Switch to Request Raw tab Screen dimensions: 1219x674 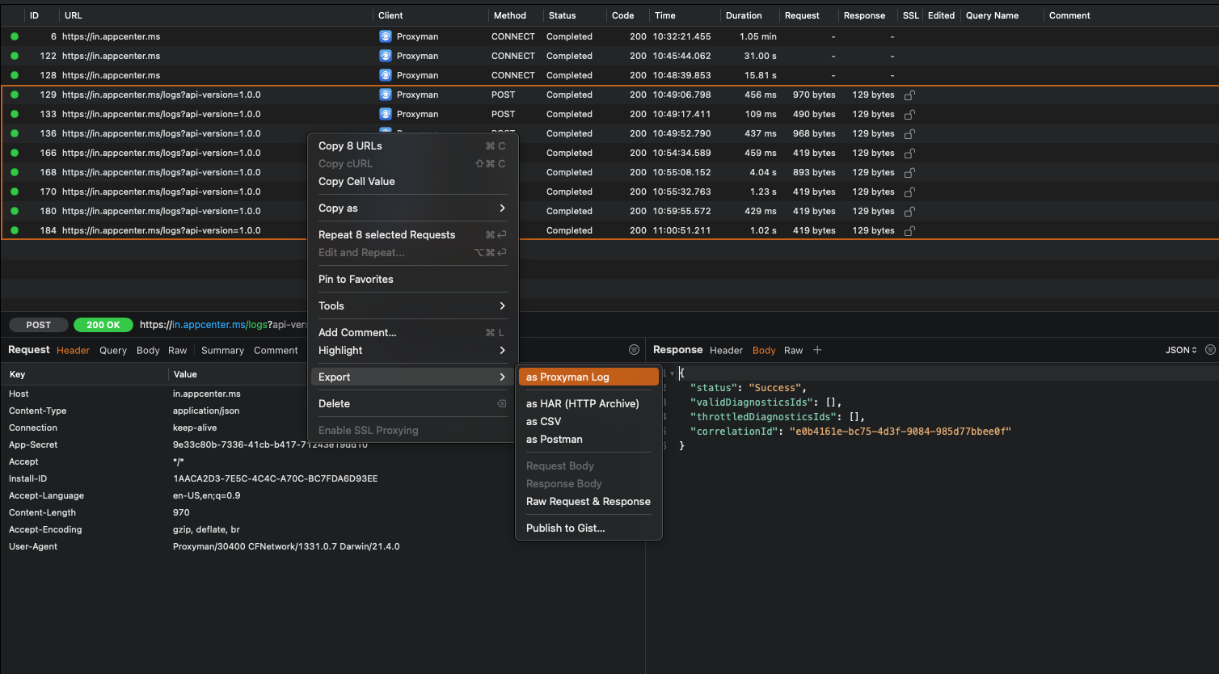[x=178, y=350]
